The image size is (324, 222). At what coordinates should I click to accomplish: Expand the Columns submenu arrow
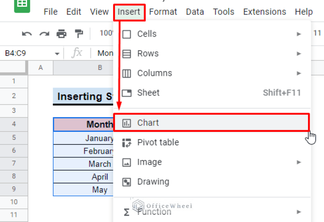[299, 73]
